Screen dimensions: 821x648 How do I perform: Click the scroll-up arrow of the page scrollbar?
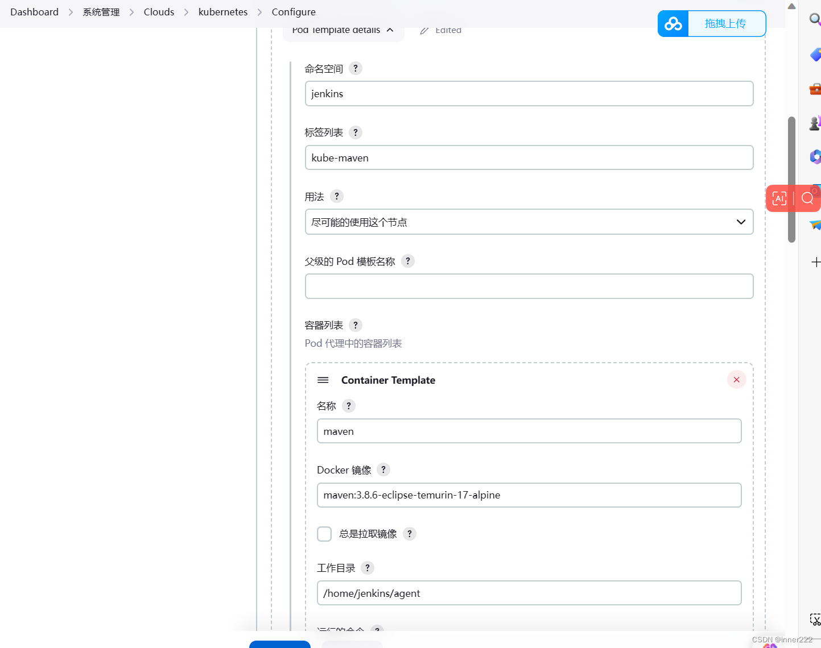click(791, 6)
